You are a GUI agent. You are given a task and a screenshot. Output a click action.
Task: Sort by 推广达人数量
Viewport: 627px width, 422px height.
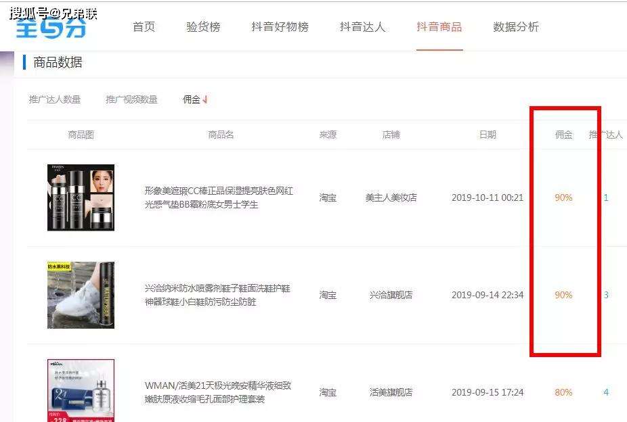pos(55,99)
